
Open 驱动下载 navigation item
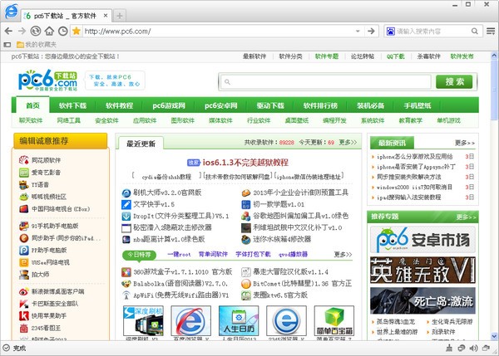pos(270,105)
